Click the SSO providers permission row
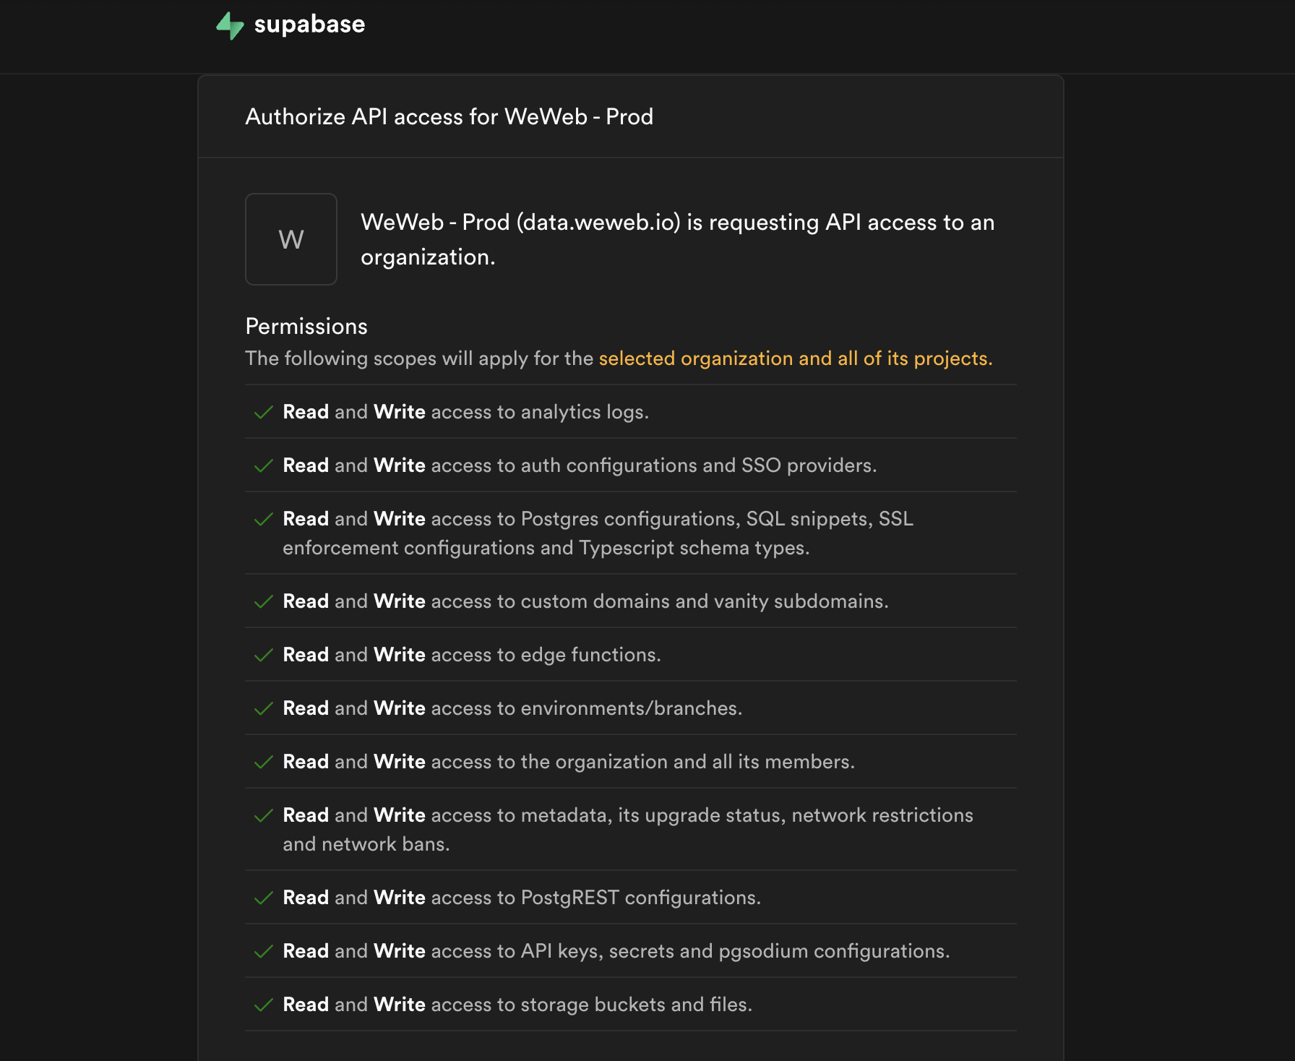The width and height of the screenshot is (1295, 1061). coord(578,465)
